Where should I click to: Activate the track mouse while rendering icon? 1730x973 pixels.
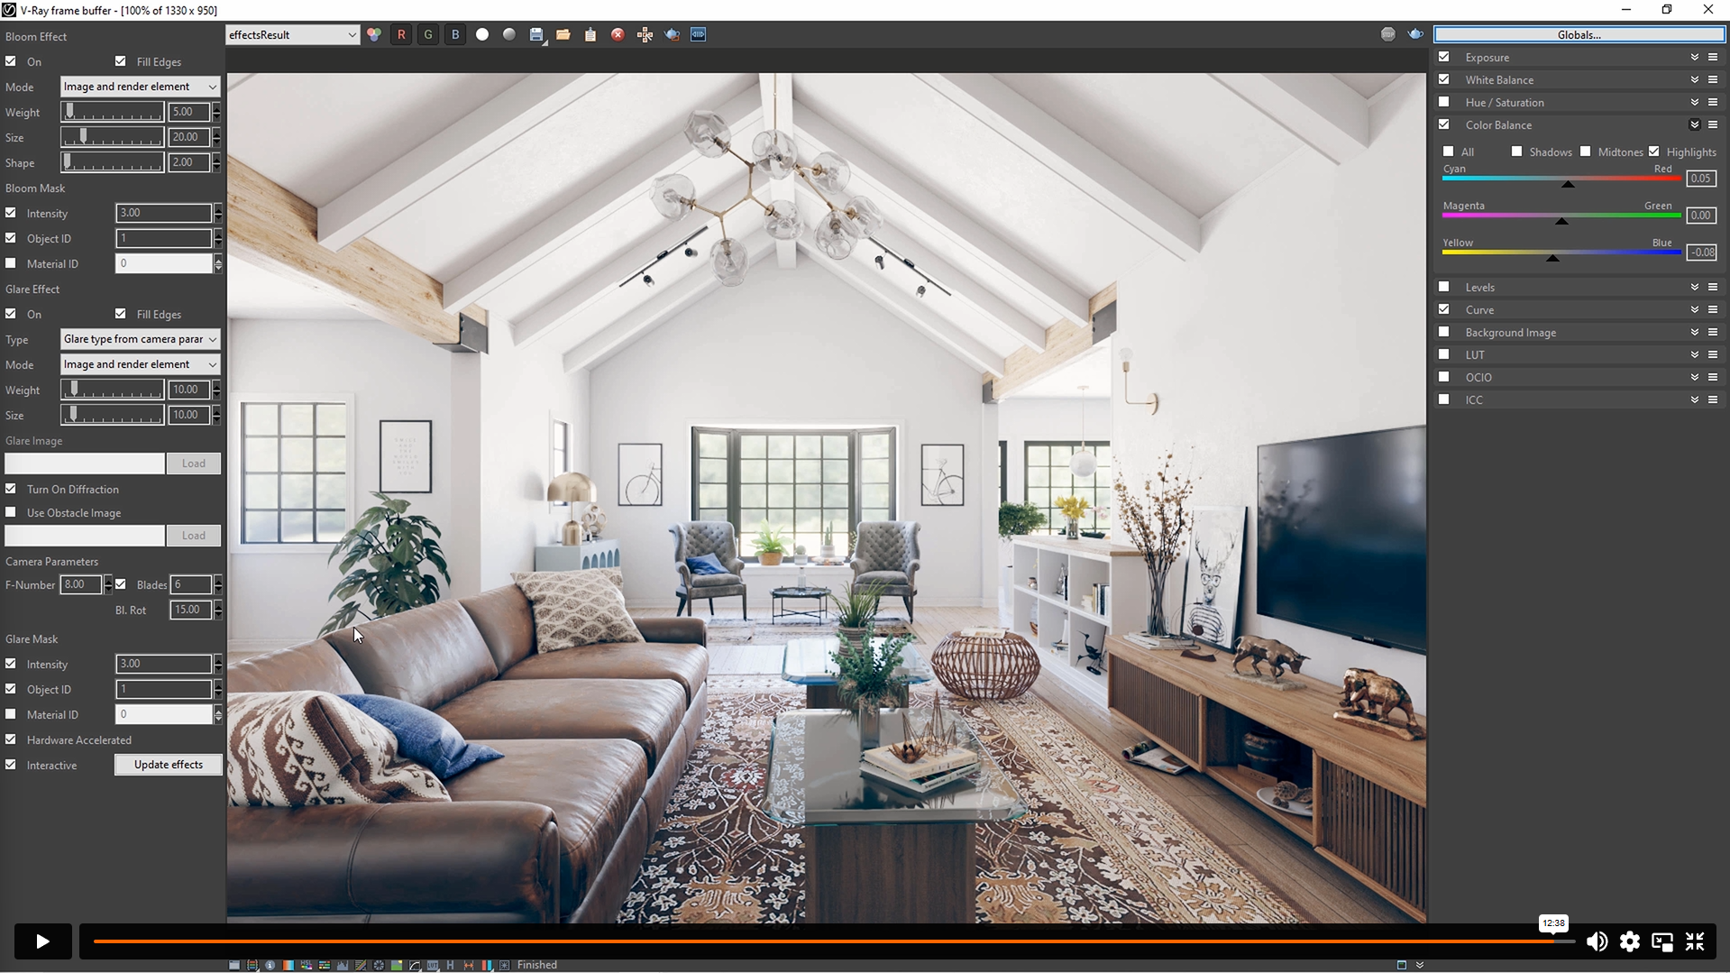pos(645,34)
